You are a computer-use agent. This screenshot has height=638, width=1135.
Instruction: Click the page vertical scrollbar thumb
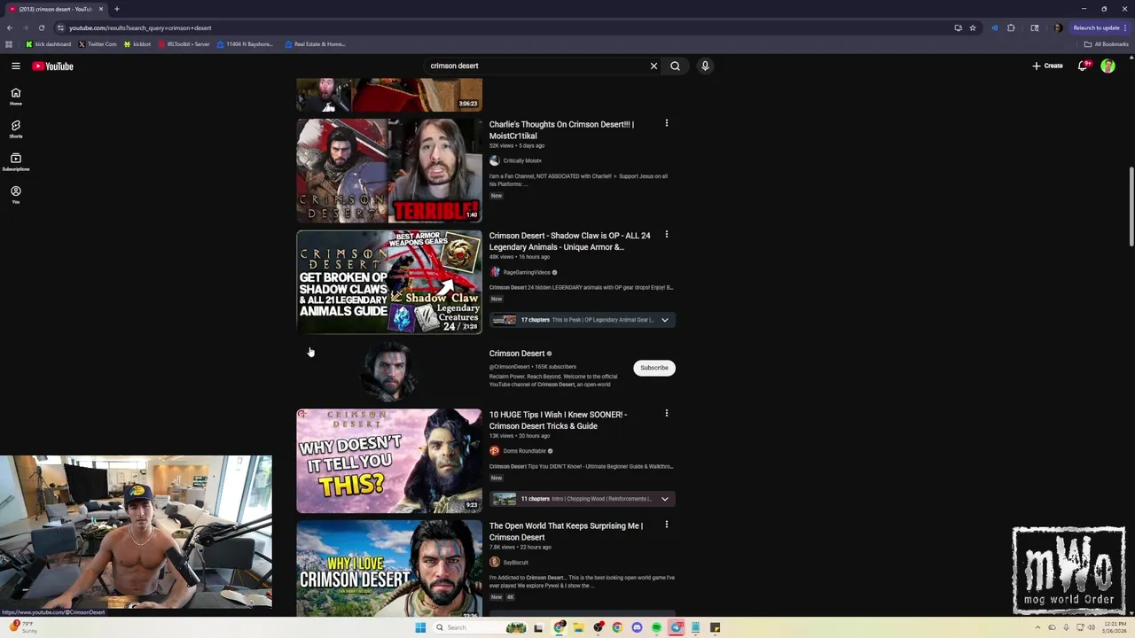(1131, 206)
